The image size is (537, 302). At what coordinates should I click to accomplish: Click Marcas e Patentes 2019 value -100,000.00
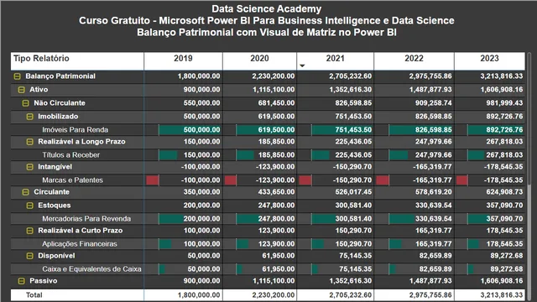(201, 180)
